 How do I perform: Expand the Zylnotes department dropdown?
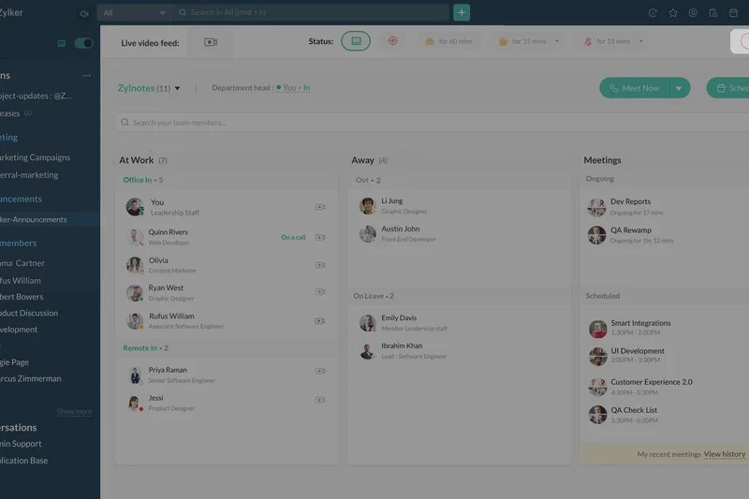[x=178, y=88]
